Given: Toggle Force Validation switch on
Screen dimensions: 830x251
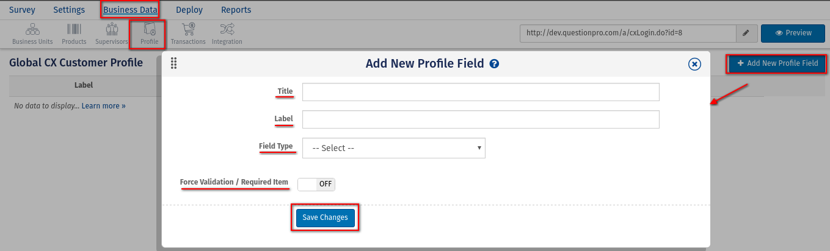Looking at the screenshot, I should click(x=316, y=184).
